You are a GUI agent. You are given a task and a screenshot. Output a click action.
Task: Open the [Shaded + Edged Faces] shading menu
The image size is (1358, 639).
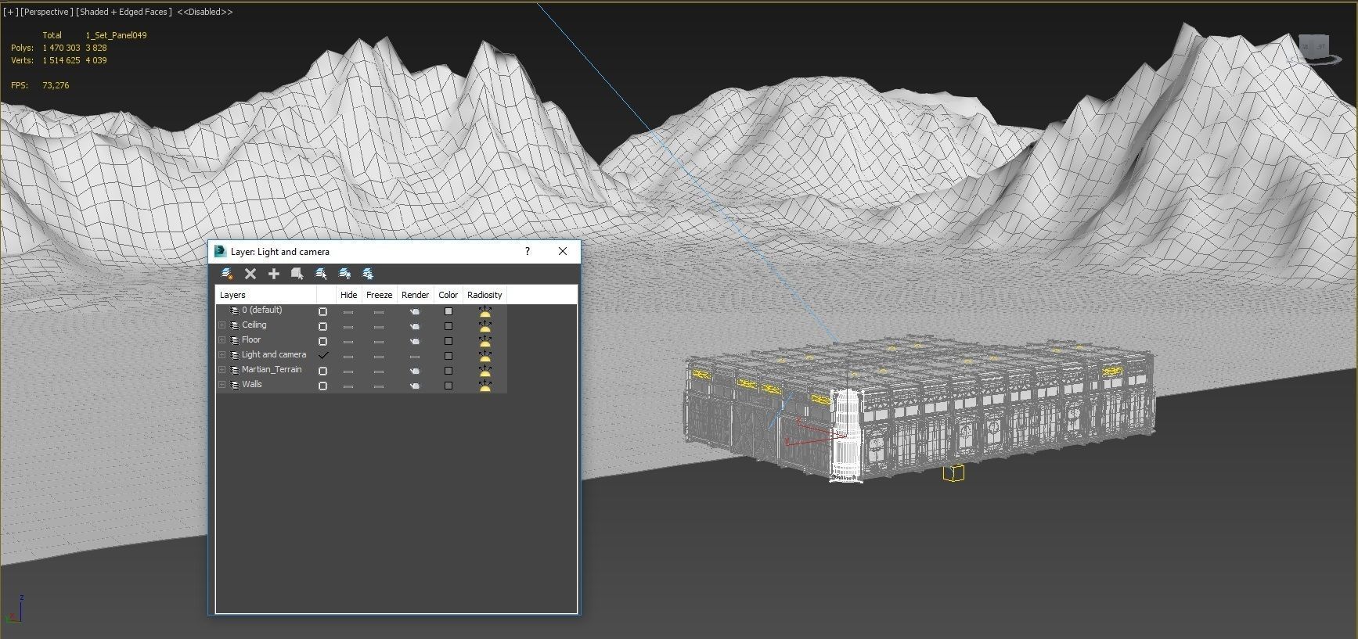124,12
